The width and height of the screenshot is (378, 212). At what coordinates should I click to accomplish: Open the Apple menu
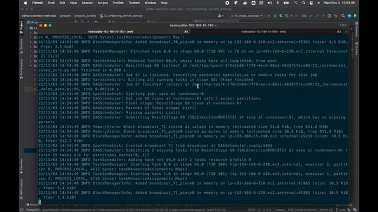(25, 3)
